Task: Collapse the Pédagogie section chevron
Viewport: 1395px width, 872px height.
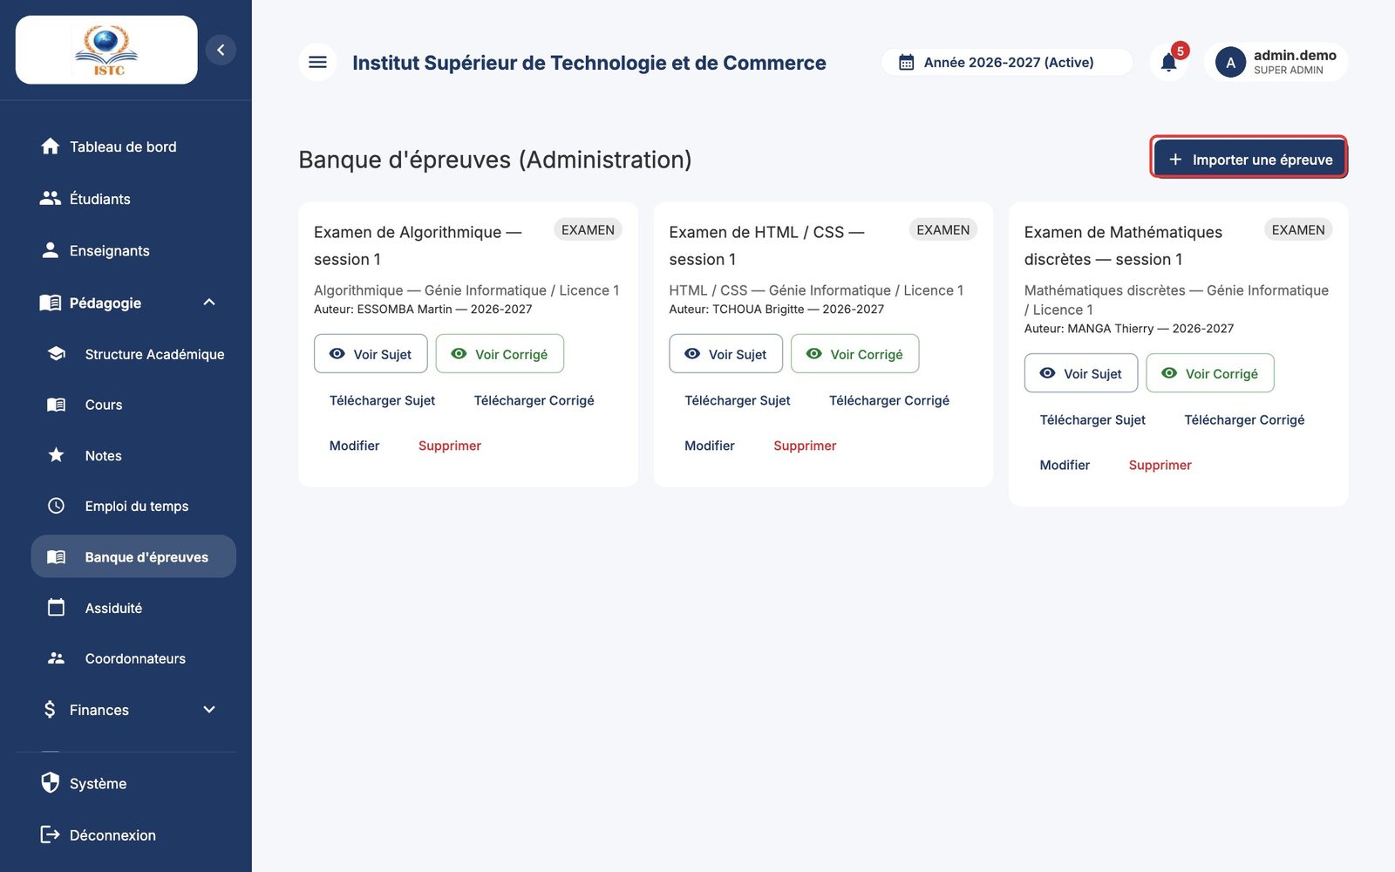Action: click(x=209, y=302)
